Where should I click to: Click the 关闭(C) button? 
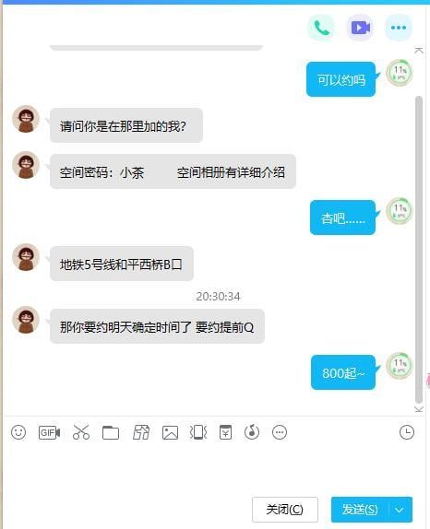(285, 509)
